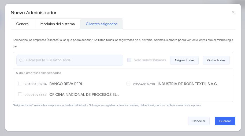Click the RUC 20291973851 text

35,95
